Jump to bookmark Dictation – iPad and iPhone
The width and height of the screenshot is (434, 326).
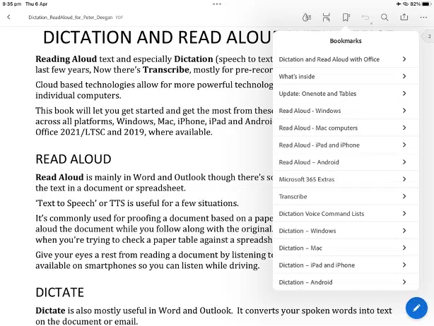(346, 265)
